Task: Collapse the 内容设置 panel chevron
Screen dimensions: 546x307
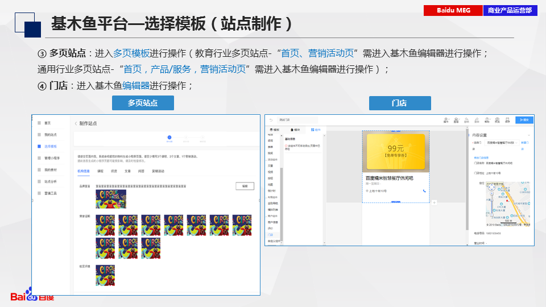Action: click(528, 135)
